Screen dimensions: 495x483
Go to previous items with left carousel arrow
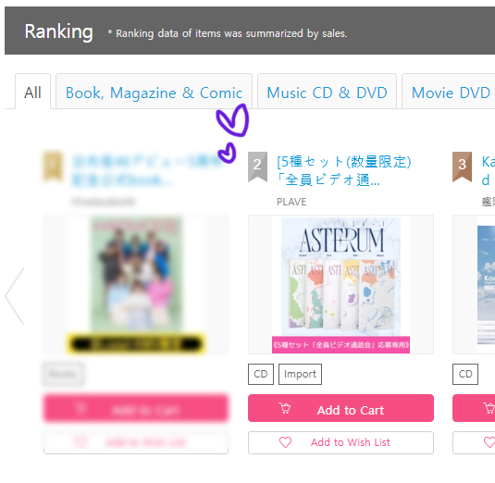(15, 296)
